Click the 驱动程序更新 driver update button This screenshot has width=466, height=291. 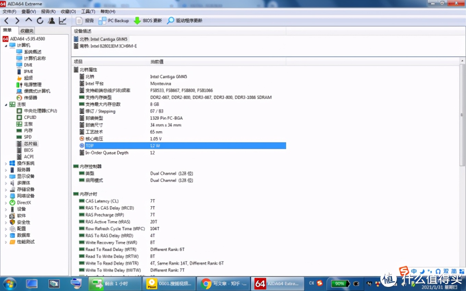(184, 21)
